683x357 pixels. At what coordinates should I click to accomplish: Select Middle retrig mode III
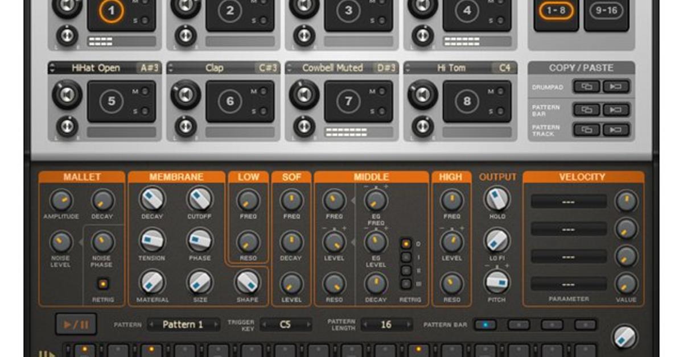click(405, 284)
